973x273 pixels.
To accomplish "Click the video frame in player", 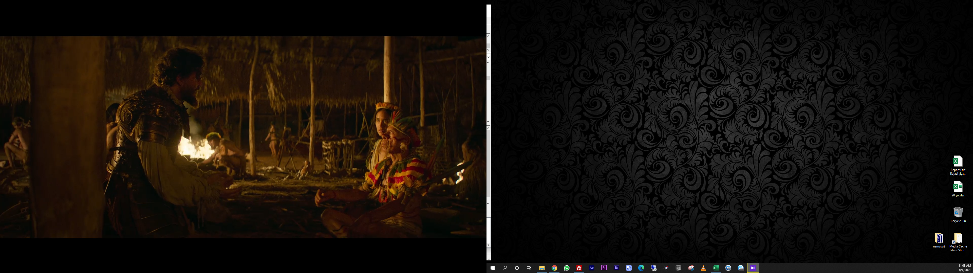I will click(243, 137).
